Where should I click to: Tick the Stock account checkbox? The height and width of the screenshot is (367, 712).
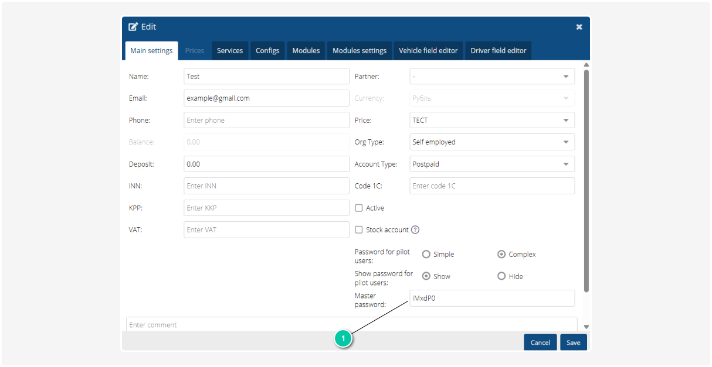(359, 230)
